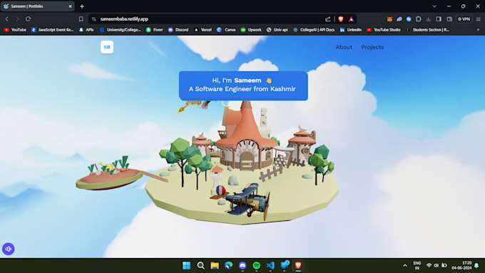
Task: Open the Upwork bookmark
Action: point(251,30)
